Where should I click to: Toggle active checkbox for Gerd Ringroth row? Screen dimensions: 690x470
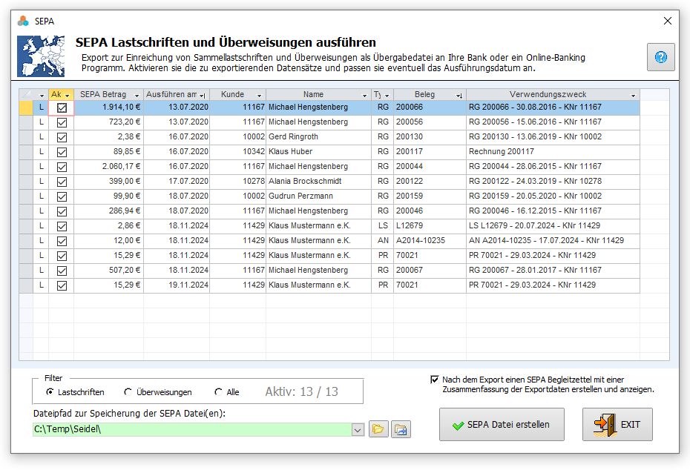[x=62, y=137]
